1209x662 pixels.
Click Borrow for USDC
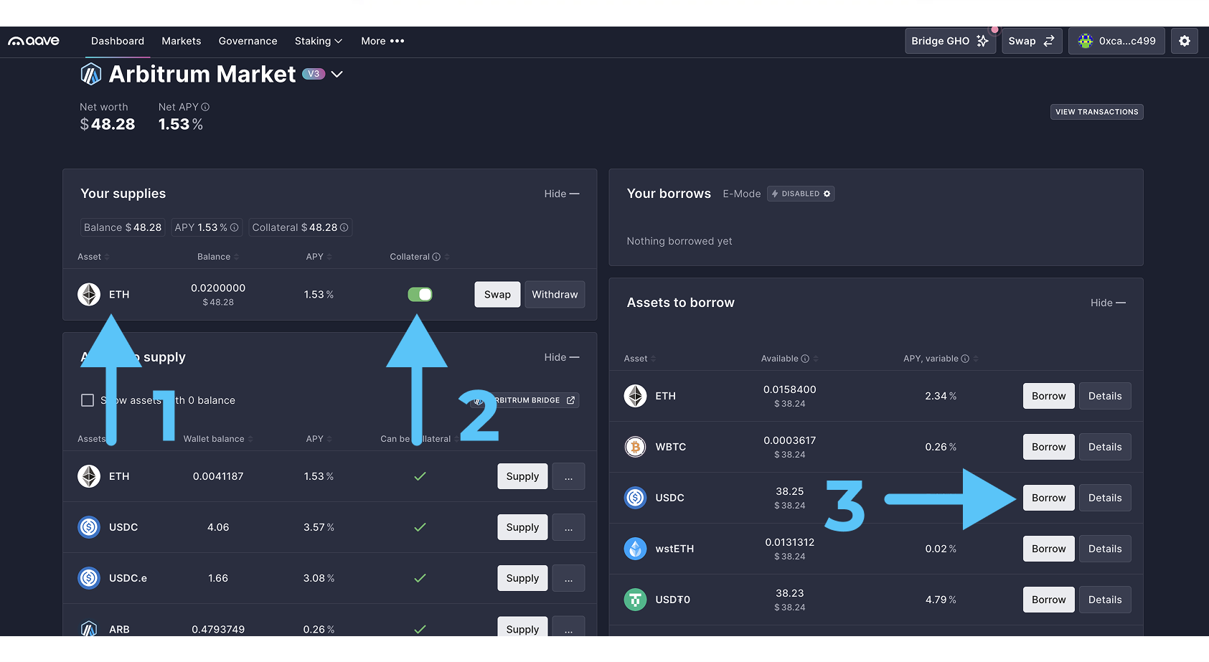1048,498
